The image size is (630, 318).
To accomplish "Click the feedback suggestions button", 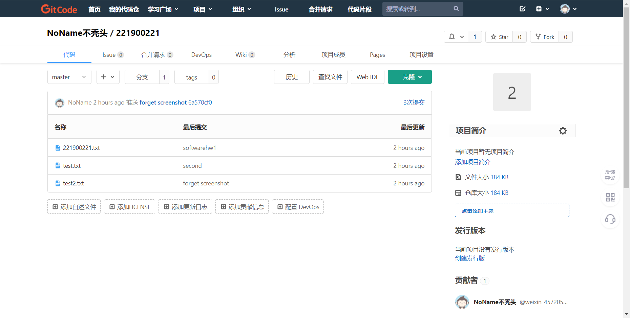I will [x=610, y=175].
